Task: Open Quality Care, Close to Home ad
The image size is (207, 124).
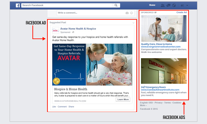Action: point(156,44)
